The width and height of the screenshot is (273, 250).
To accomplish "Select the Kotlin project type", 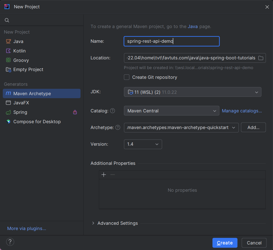I will coord(42,51).
